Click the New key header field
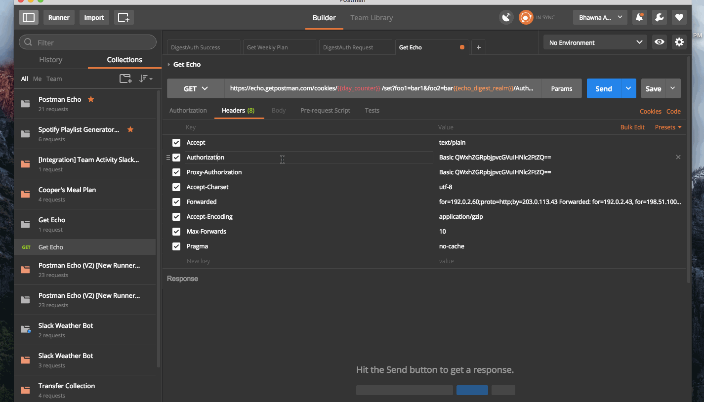This screenshot has height=402, width=704. click(x=309, y=261)
